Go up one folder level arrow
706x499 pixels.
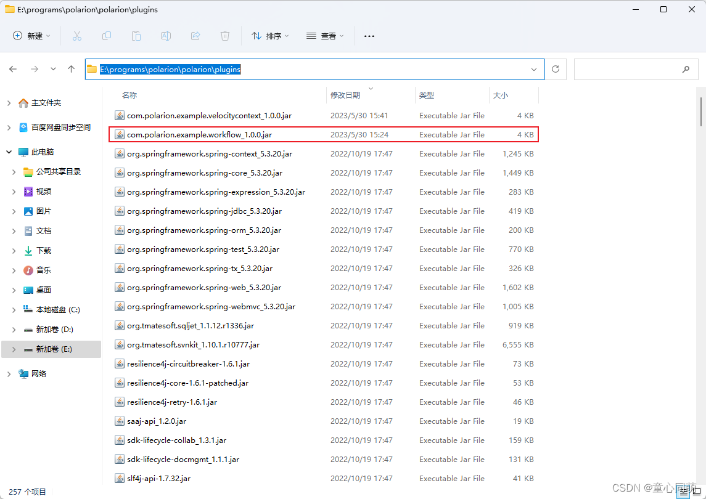[71, 69]
